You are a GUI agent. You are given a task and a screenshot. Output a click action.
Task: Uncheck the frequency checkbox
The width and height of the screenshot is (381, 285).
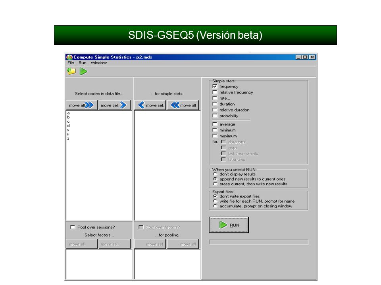tap(215, 86)
